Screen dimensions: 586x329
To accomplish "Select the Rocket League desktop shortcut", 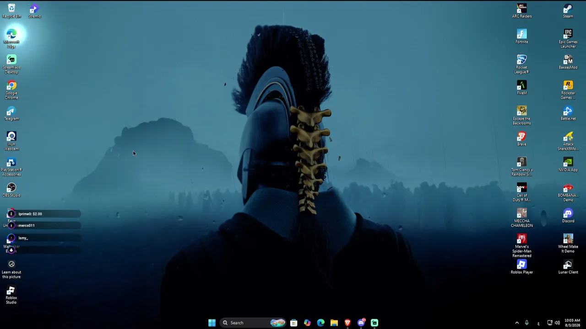I will pyautogui.click(x=522, y=64).
